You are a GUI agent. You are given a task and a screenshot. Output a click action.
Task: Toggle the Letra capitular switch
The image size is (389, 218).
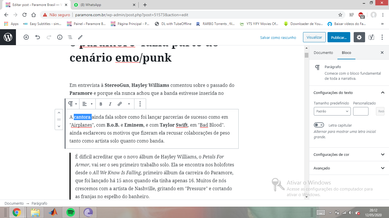[x=319, y=125]
